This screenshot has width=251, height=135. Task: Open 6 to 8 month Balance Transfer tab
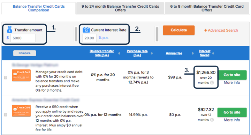(x=207, y=8)
